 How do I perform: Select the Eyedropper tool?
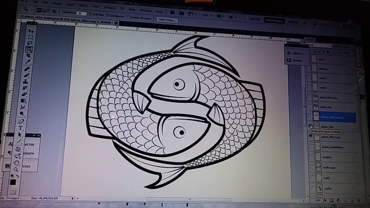click(28, 62)
